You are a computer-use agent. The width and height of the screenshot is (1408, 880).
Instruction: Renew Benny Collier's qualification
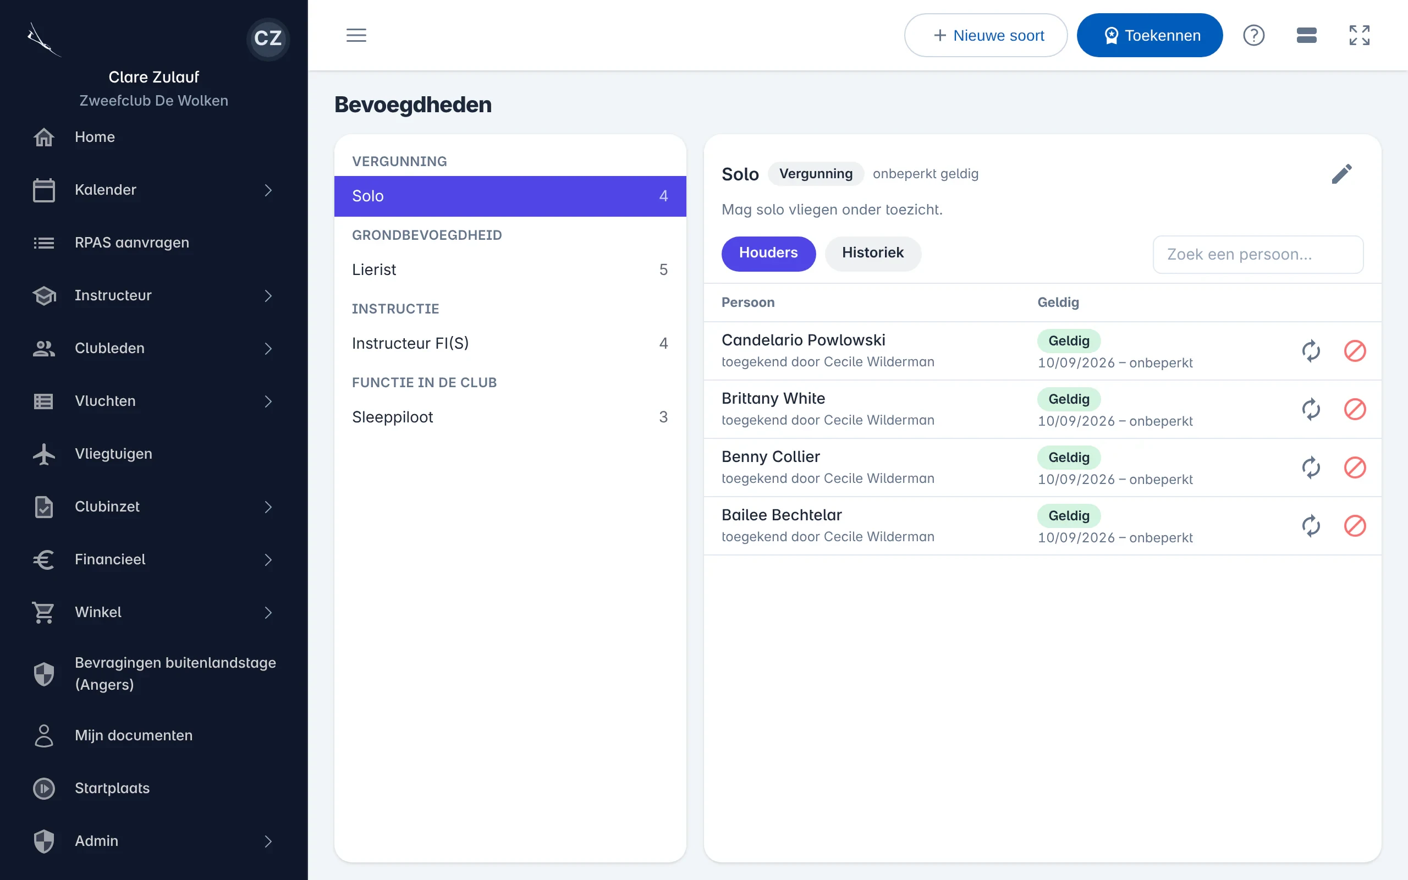pos(1311,468)
